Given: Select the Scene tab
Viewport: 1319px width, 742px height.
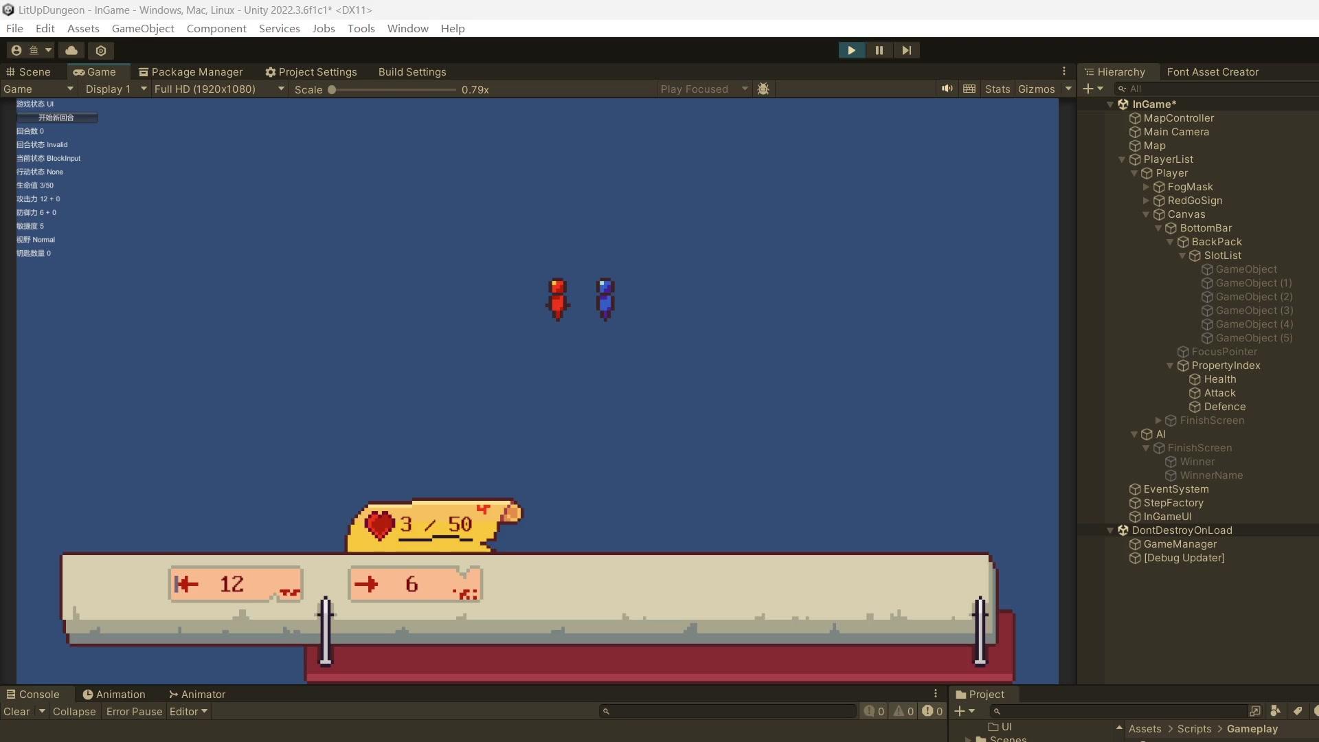Looking at the screenshot, I should point(34,71).
